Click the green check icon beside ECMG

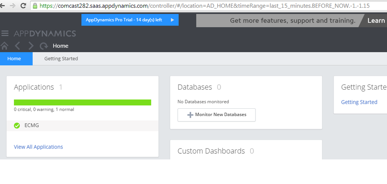pyautogui.click(x=17, y=125)
